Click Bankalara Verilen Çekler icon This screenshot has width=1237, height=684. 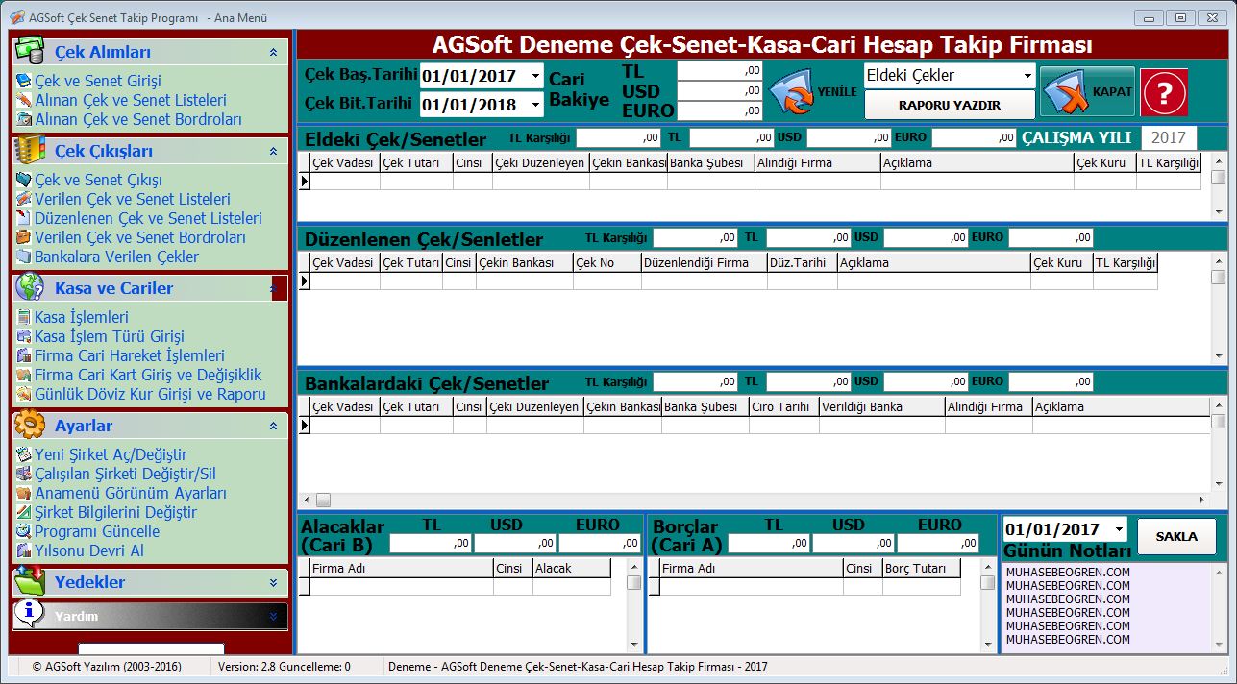pos(24,257)
